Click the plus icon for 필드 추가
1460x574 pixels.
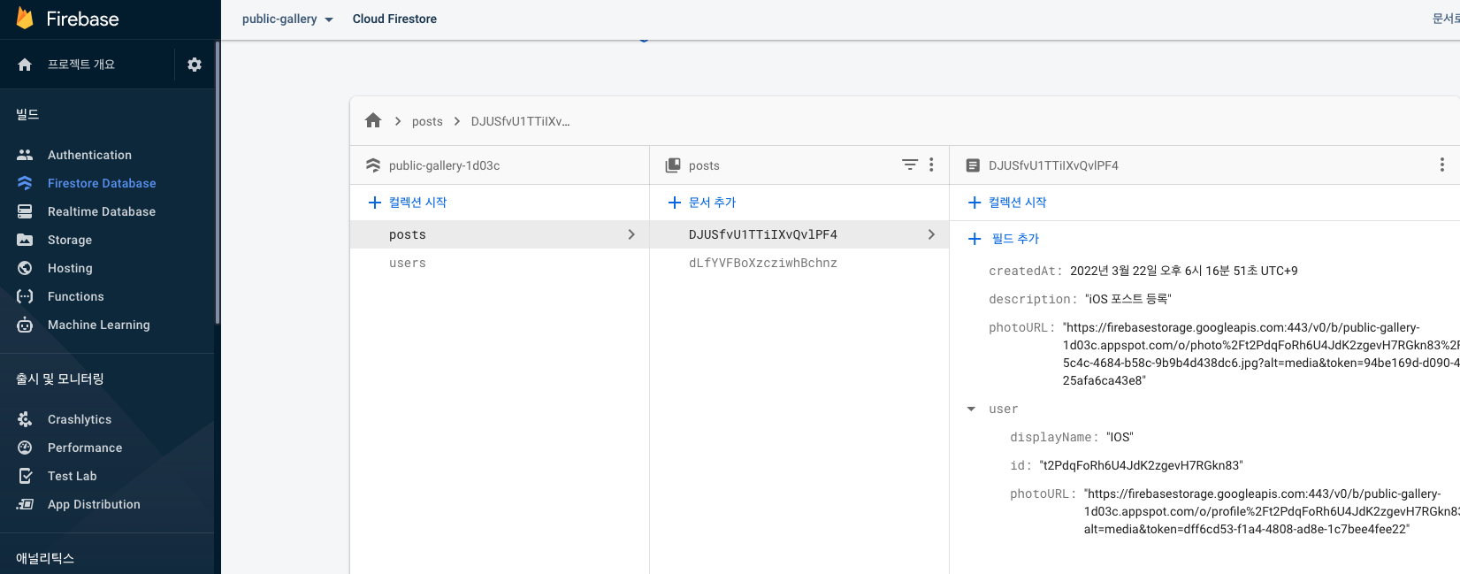tap(975, 239)
